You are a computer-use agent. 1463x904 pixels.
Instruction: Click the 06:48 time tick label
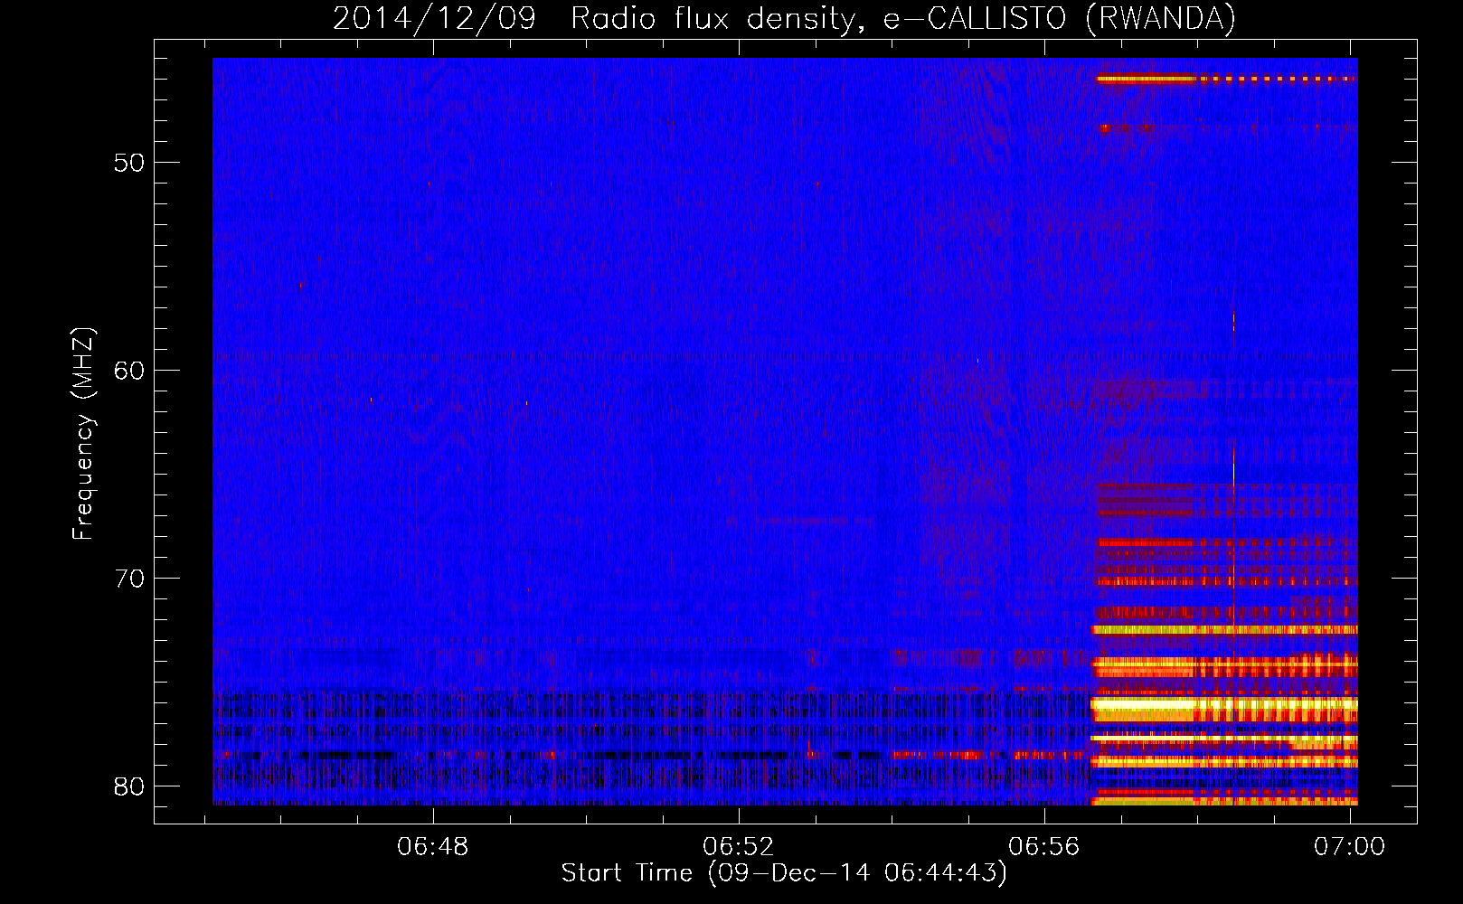[x=433, y=847]
